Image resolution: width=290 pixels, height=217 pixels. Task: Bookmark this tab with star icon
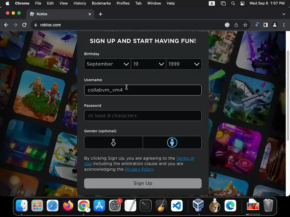tap(245, 25)
